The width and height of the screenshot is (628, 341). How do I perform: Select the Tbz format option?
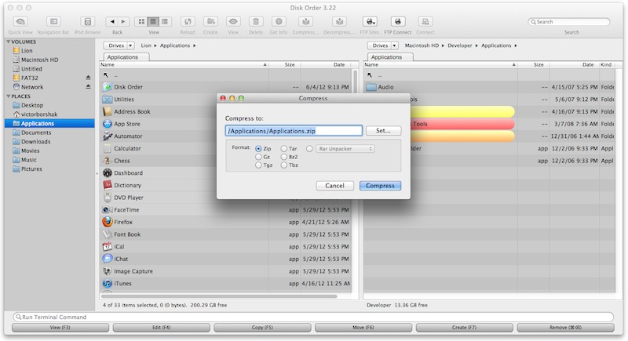click(284, 165)
